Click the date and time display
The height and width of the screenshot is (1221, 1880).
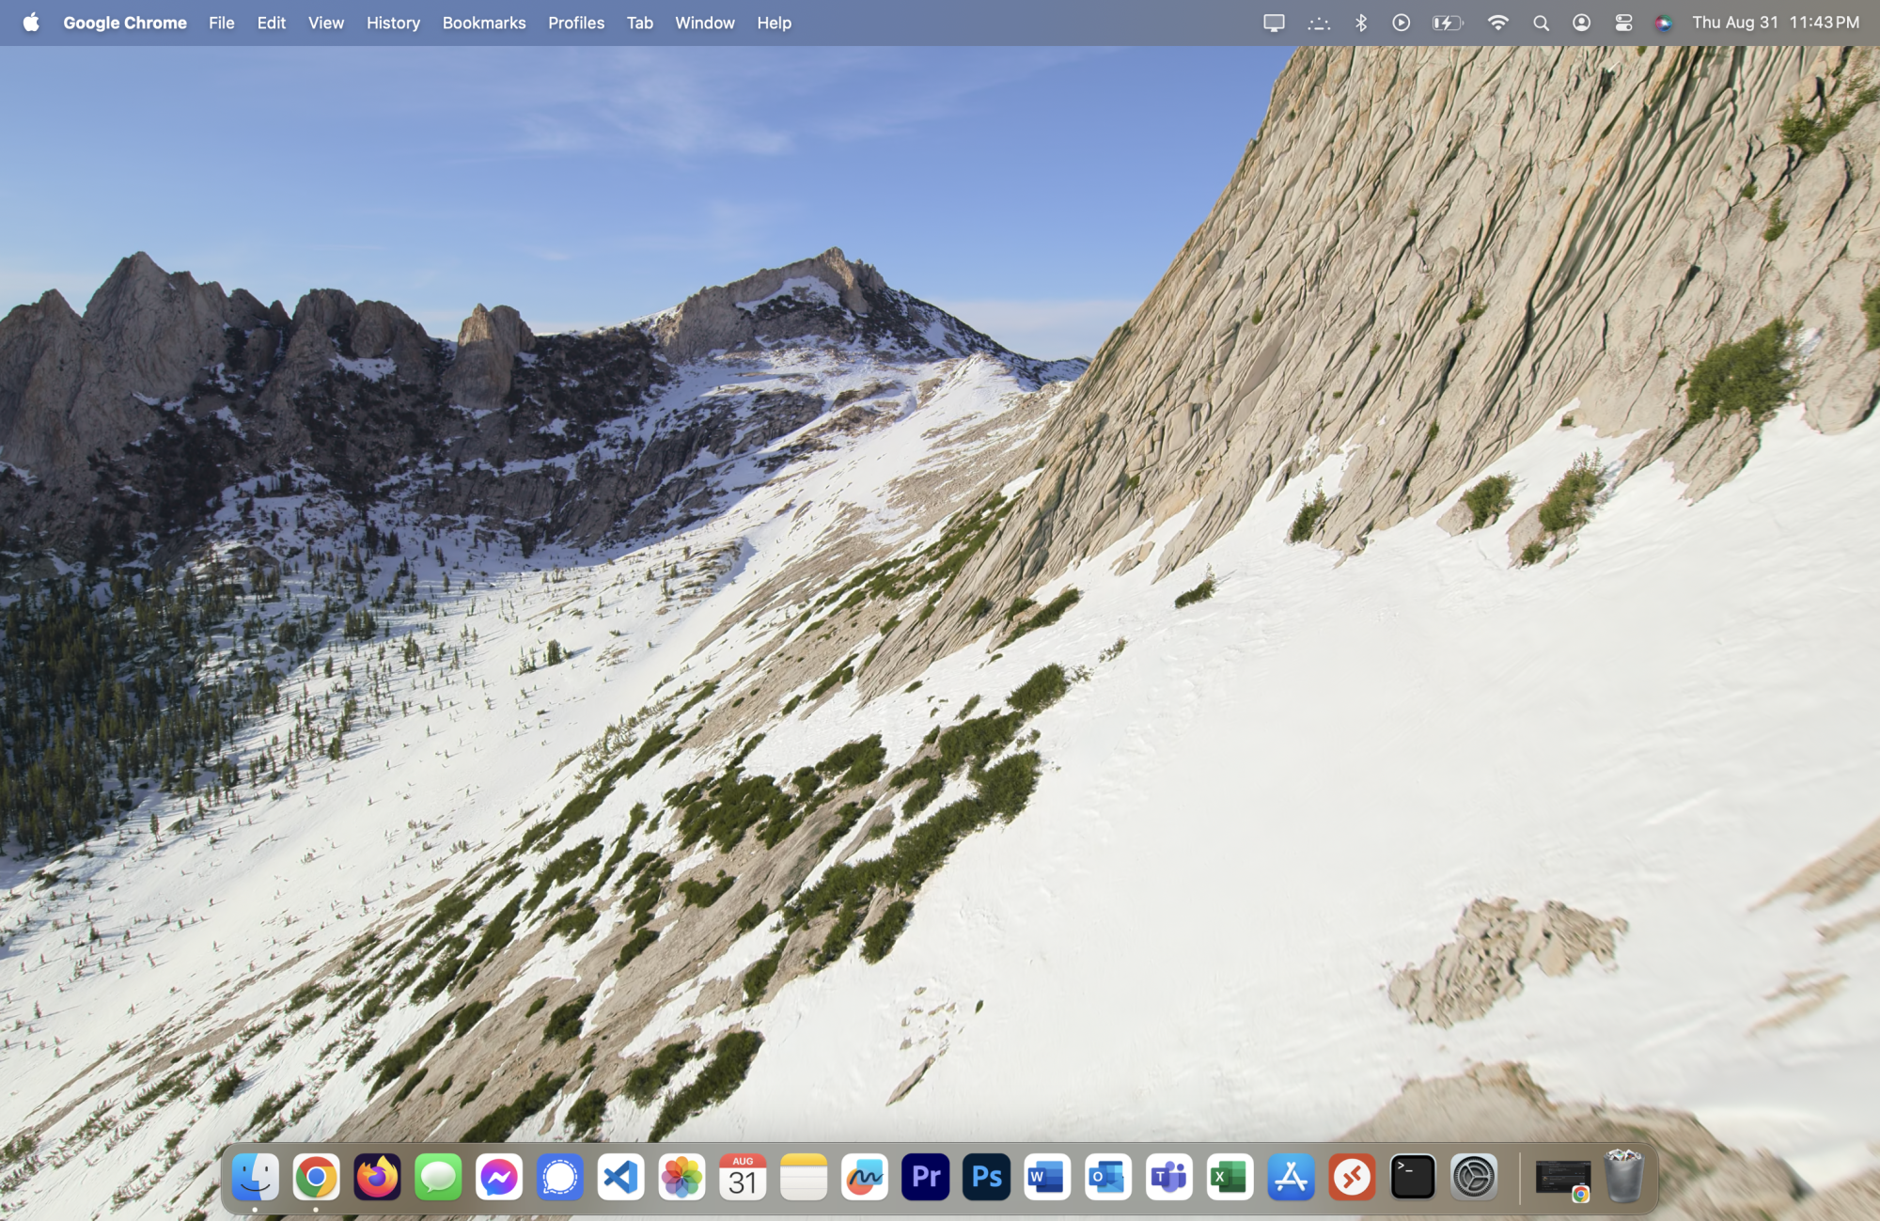pyautogui.click(x=1775, y=23)
